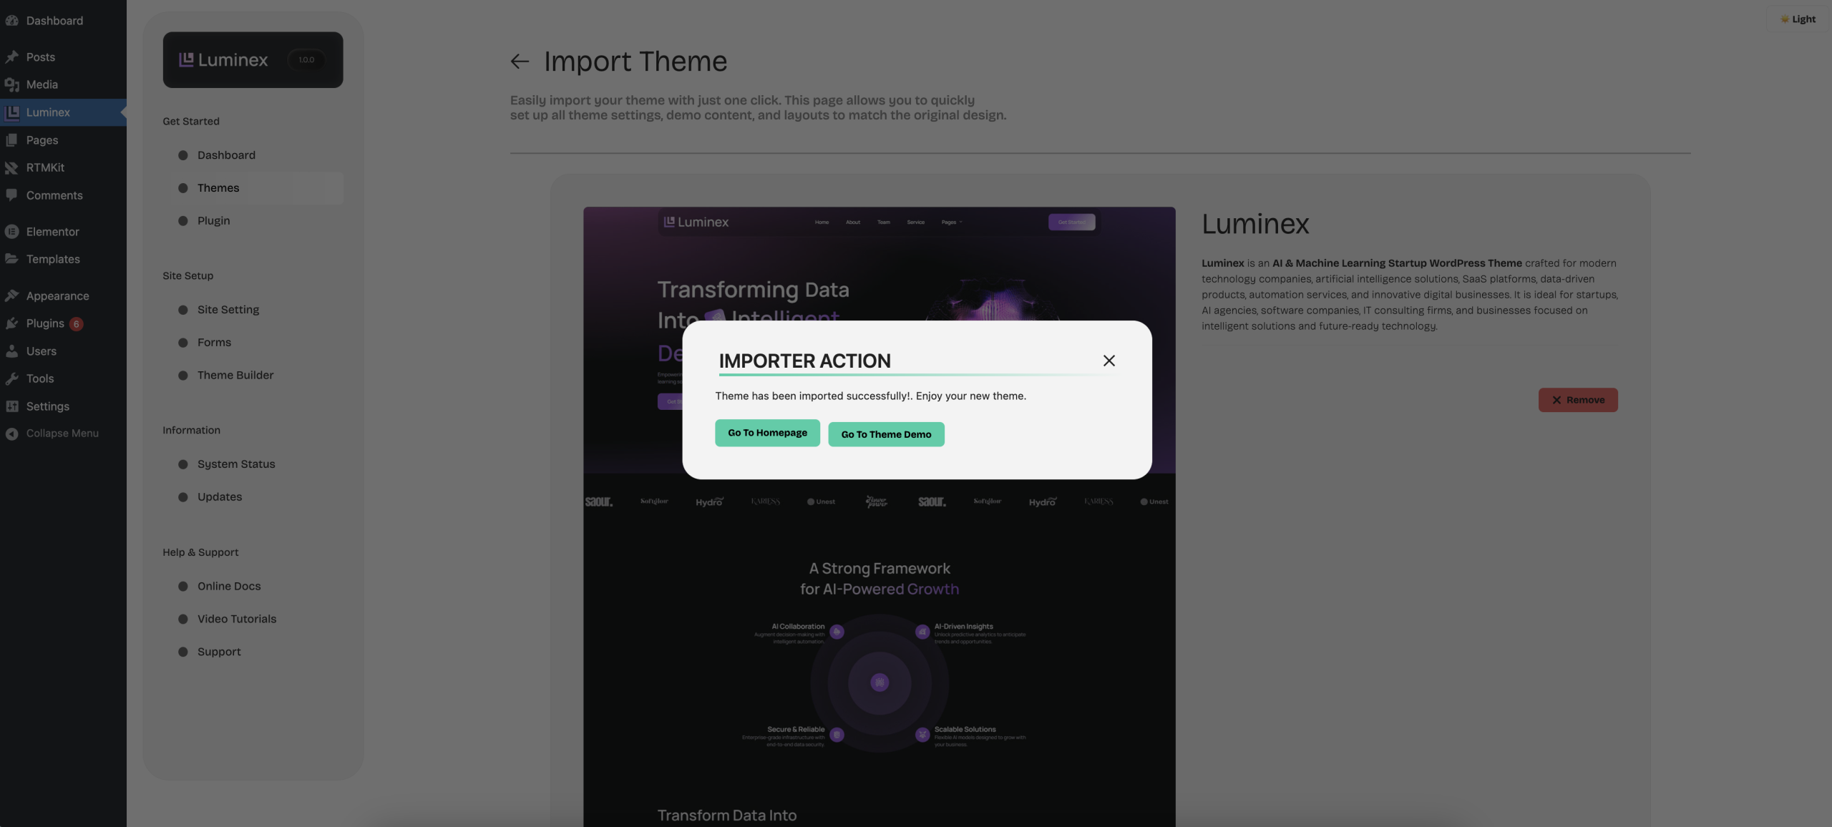Open the Media library icon

point(11,84)
